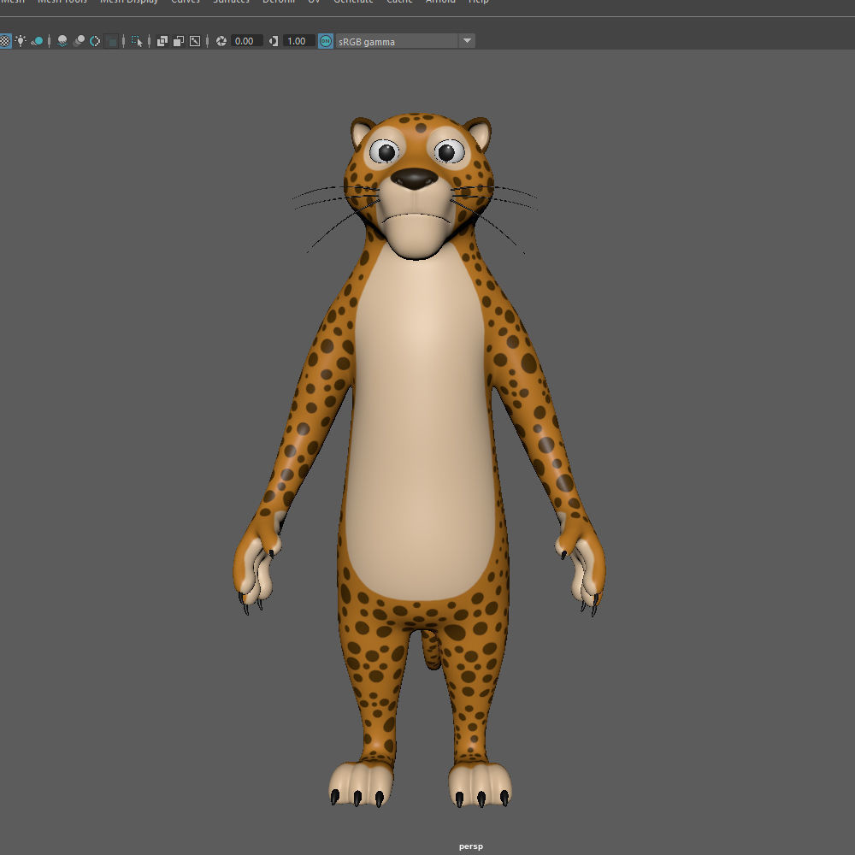This screenshot has width=855, height=855.
Task: Click the gamma reset icon
Action: coord(274,41)
